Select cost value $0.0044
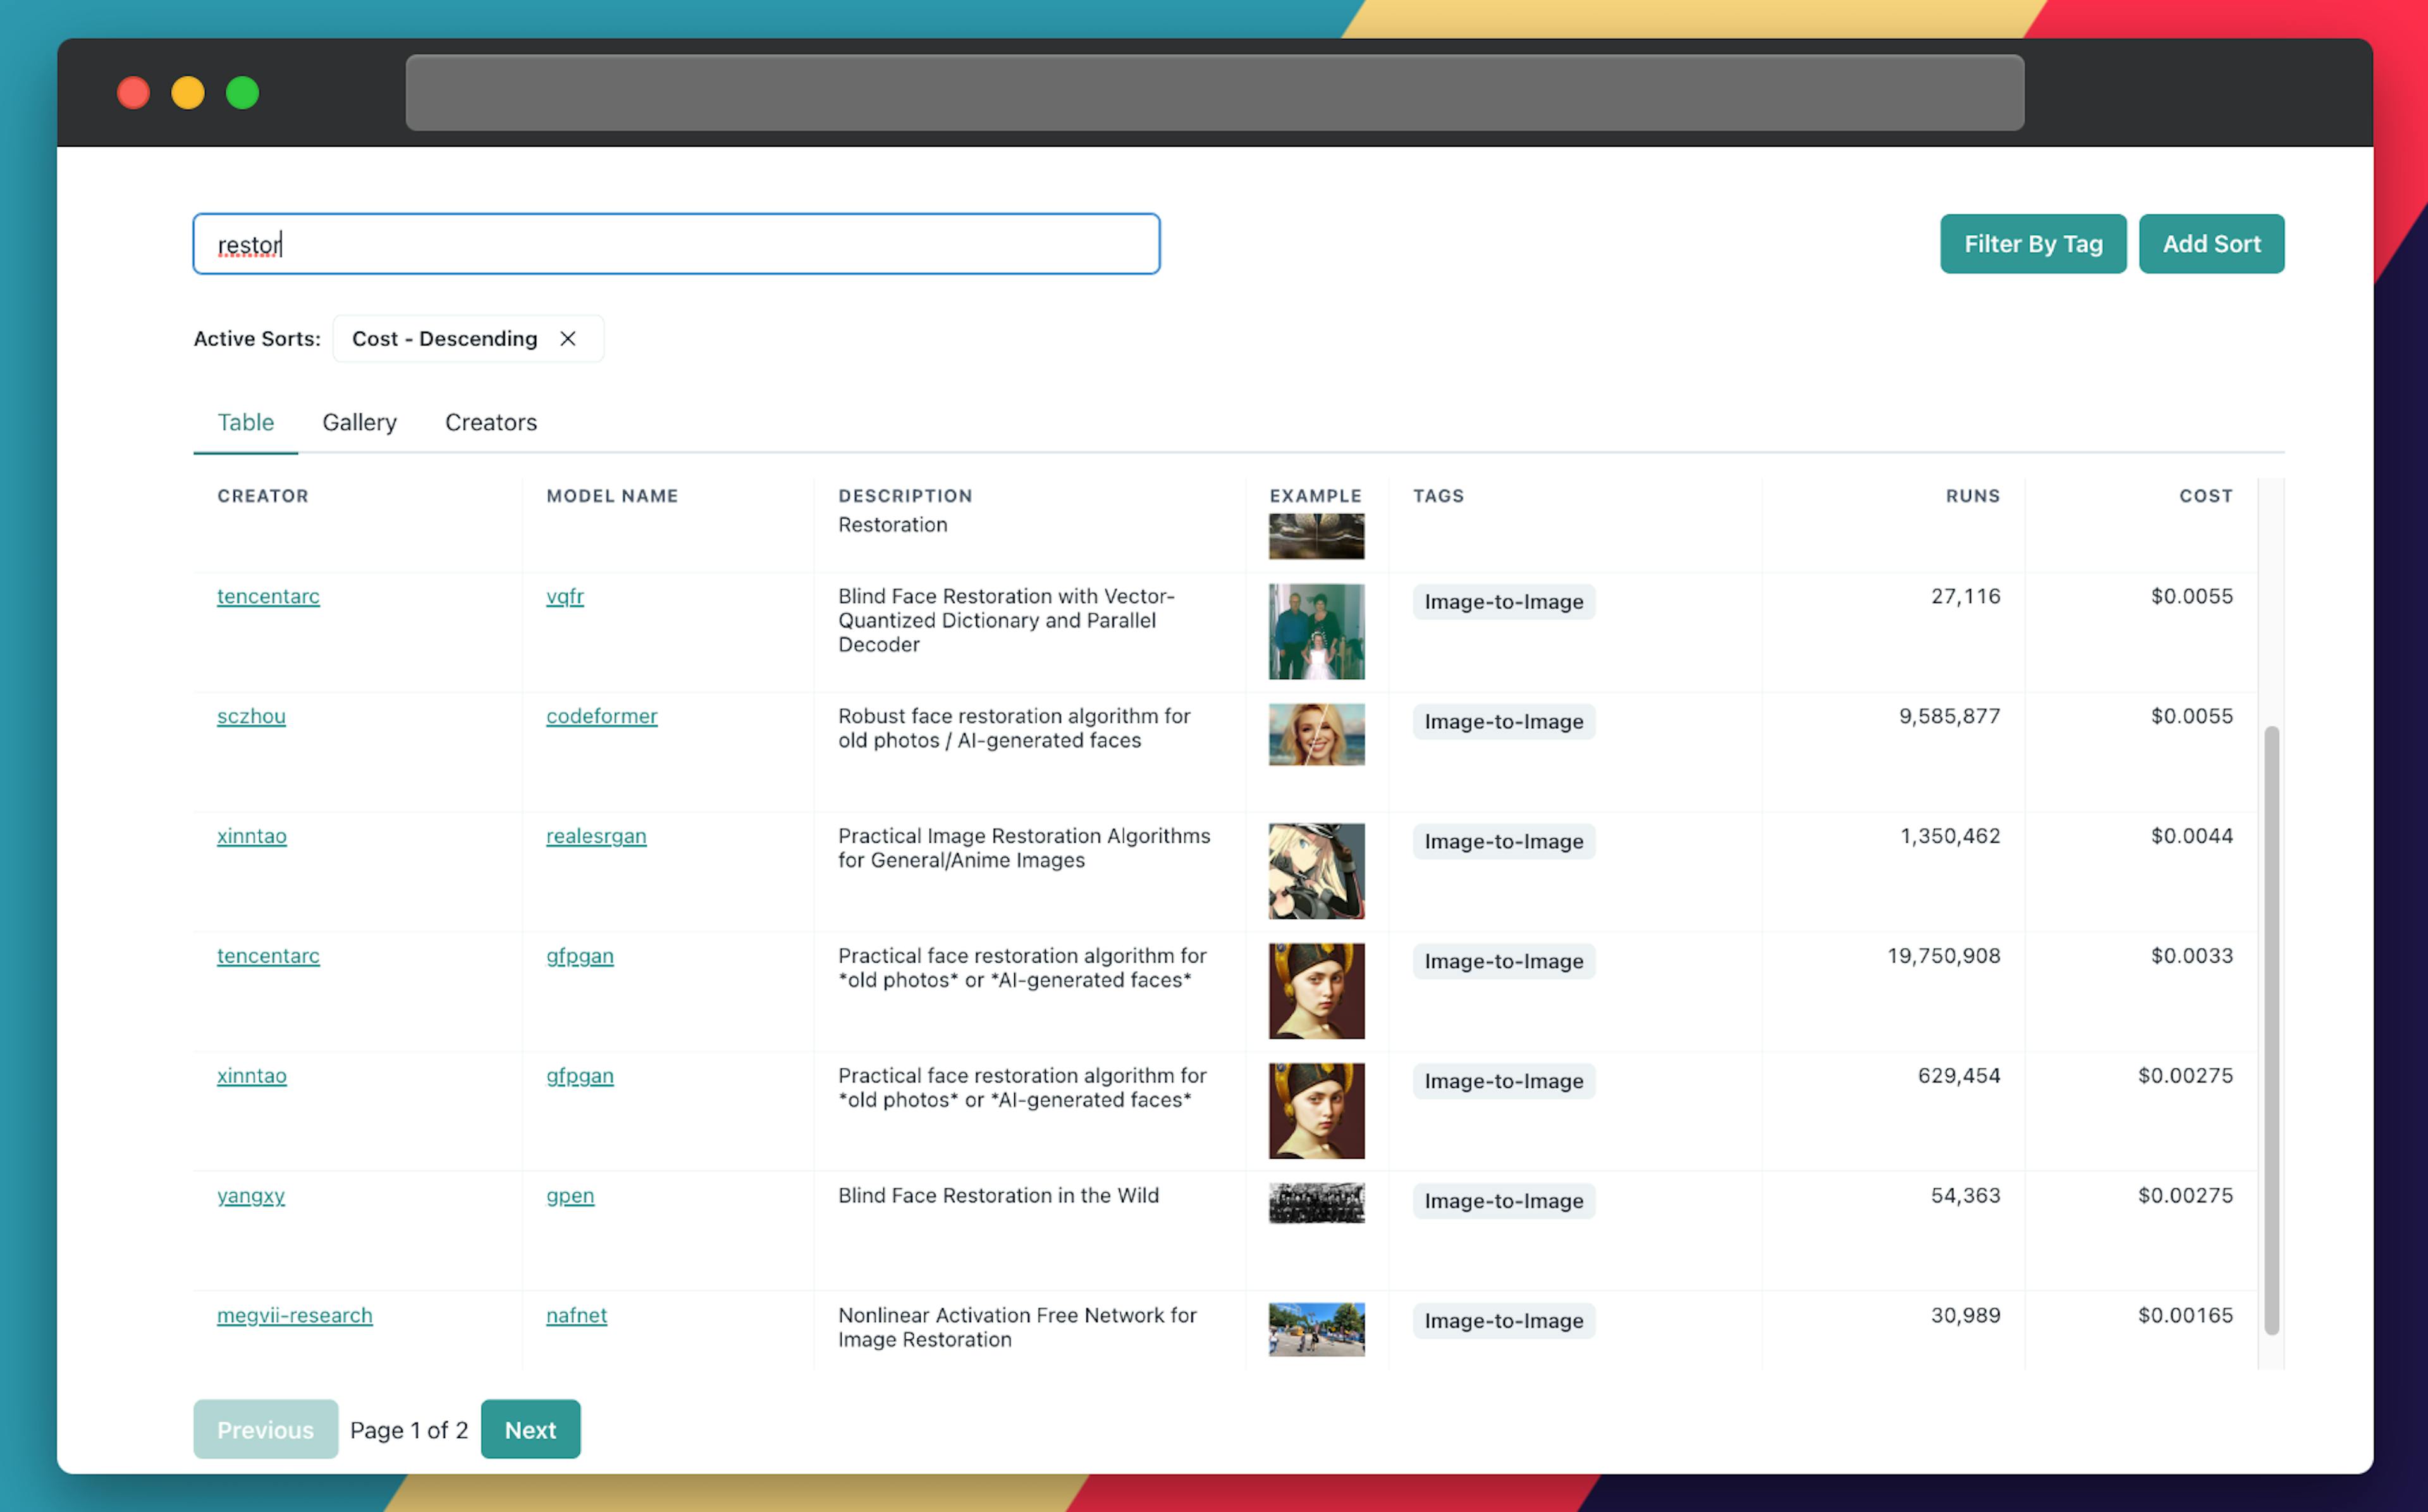Viewport: 2428px width, 1512px height. (x=2191, y=836)
